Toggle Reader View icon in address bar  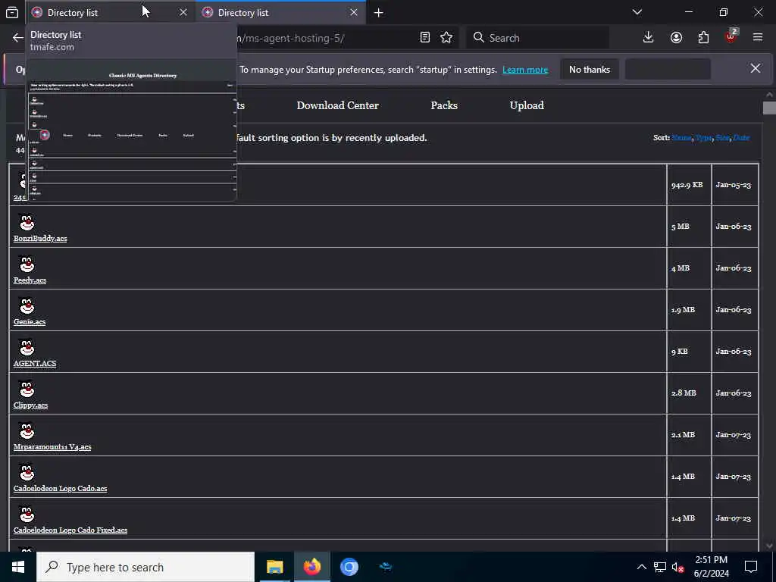click(424, 38)
